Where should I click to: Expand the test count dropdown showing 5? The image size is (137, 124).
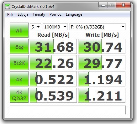[35, 27]
